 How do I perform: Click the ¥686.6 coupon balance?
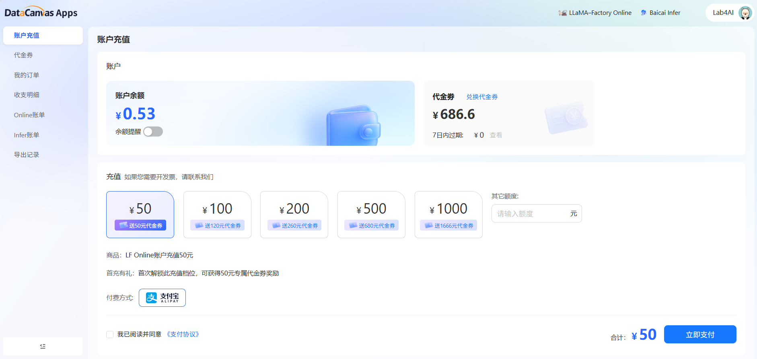click(454, 114)
